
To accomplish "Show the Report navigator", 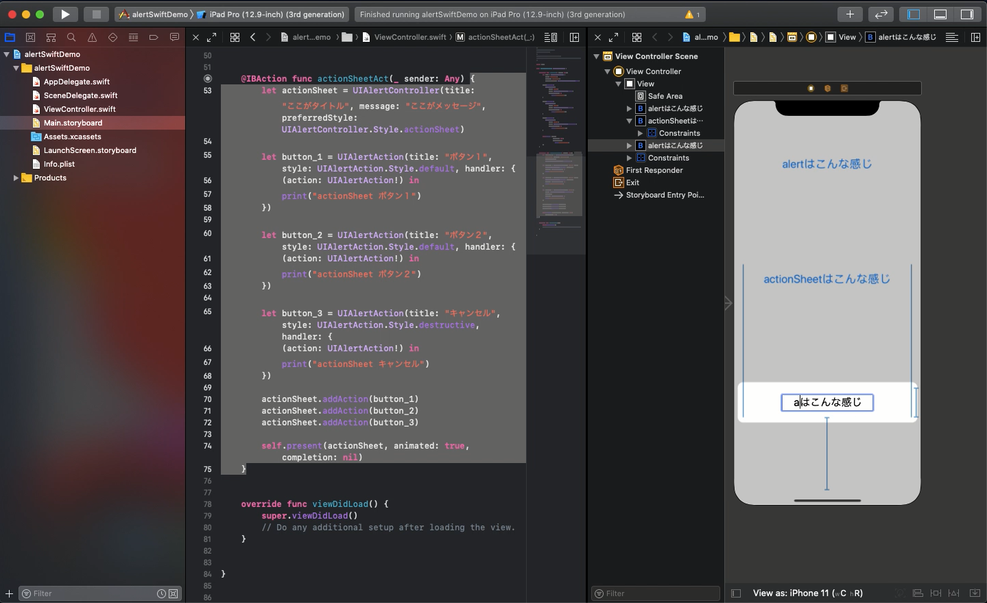I will [174, 37].
